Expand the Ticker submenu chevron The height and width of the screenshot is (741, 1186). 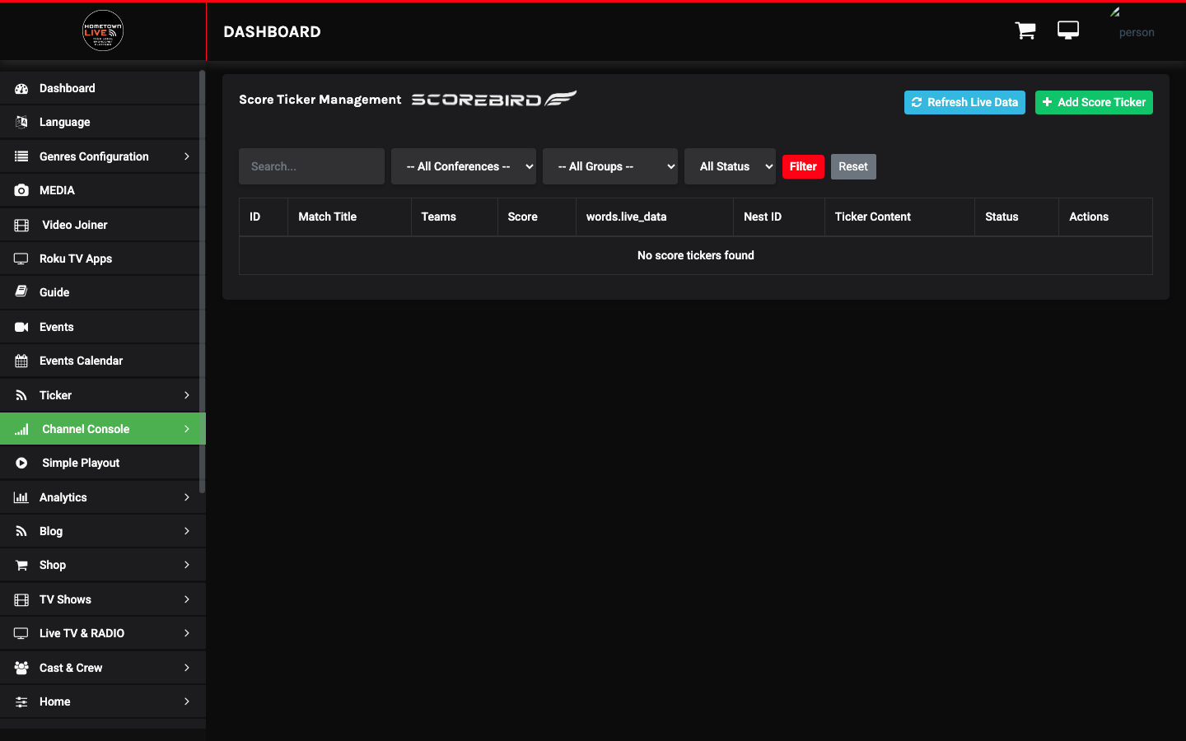pos(187,395)
